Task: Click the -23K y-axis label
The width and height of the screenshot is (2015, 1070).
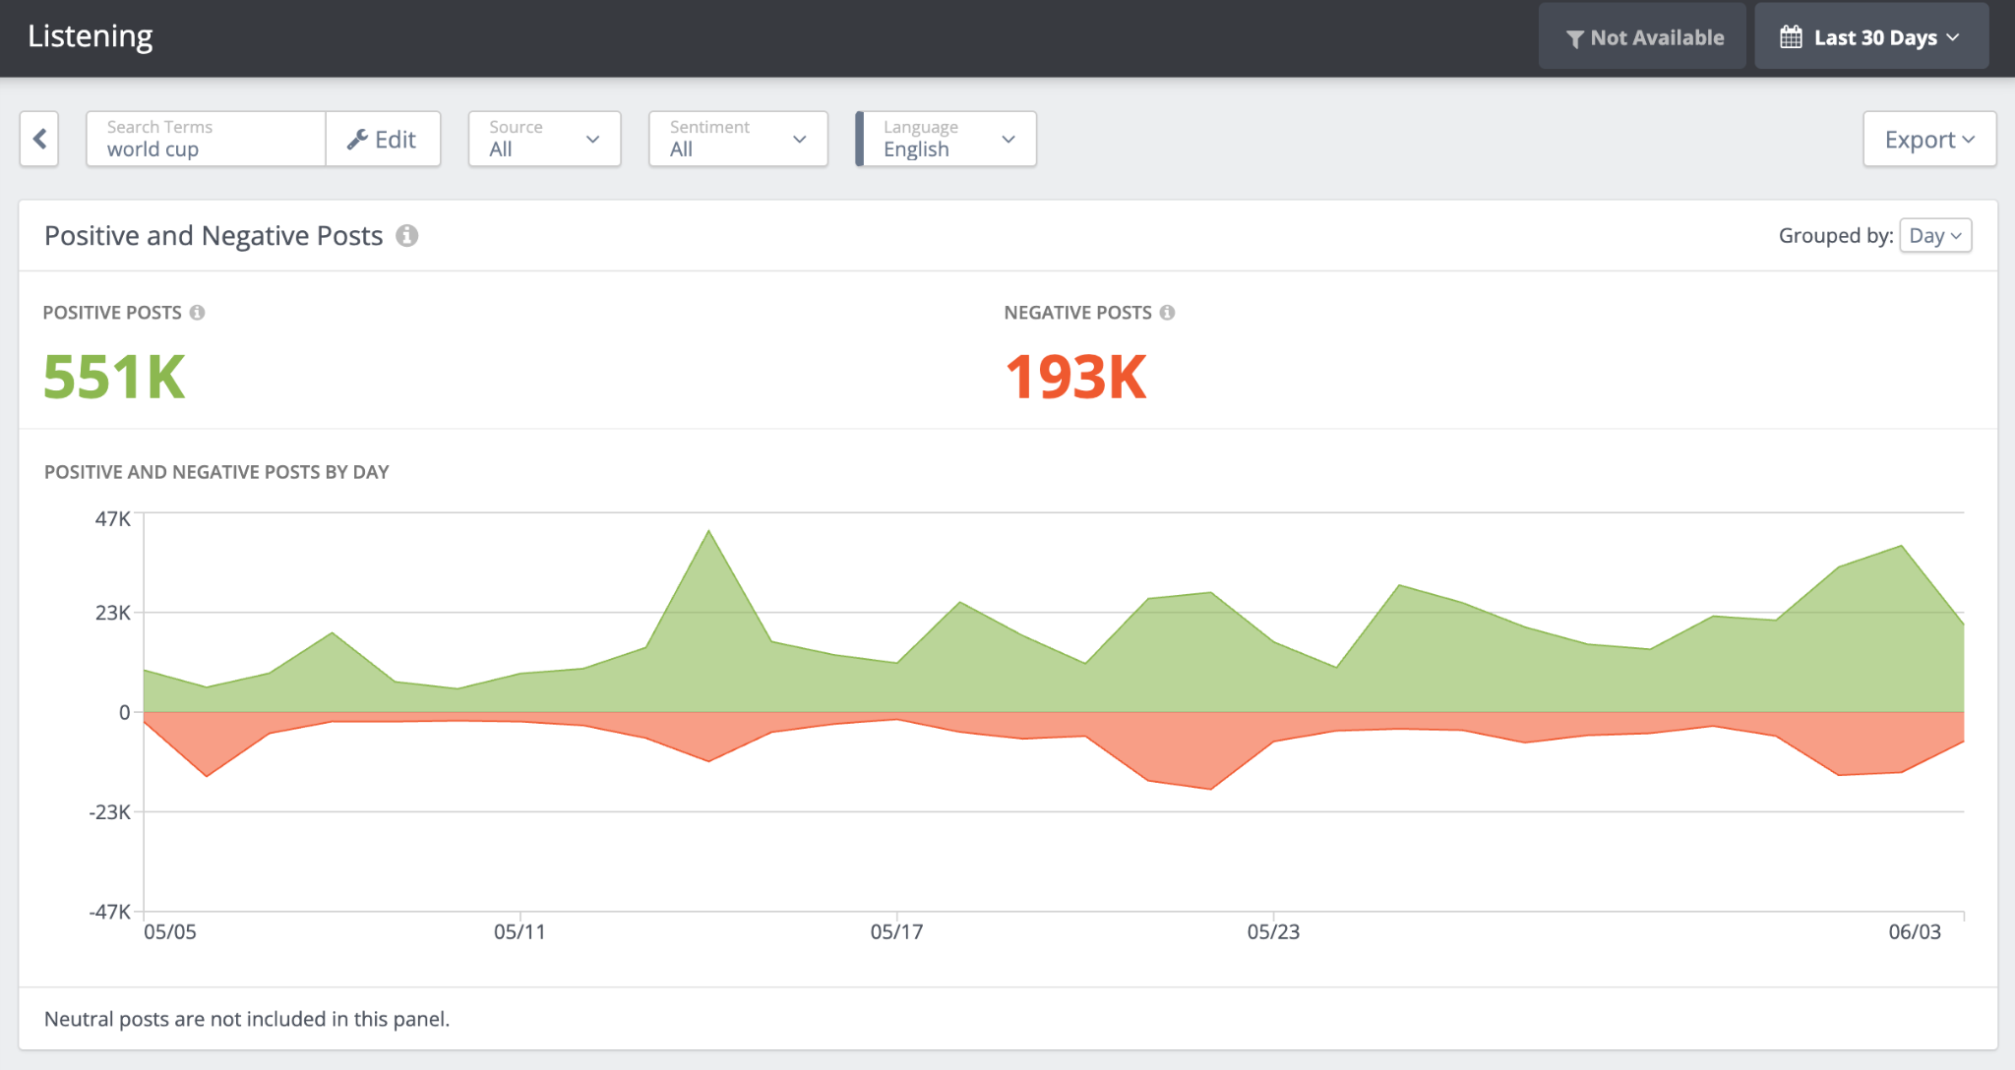Action: click(109, 811)
